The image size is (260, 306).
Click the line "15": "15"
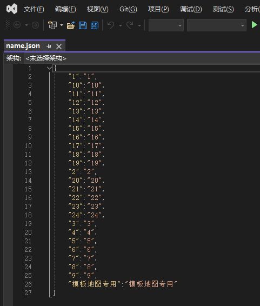tap(86, 129)
